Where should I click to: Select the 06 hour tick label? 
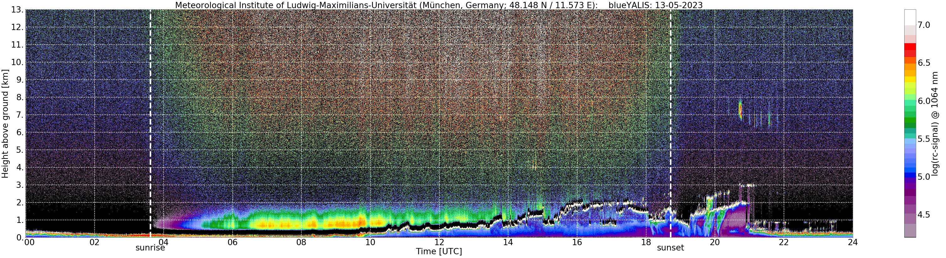tap(232, 242)
